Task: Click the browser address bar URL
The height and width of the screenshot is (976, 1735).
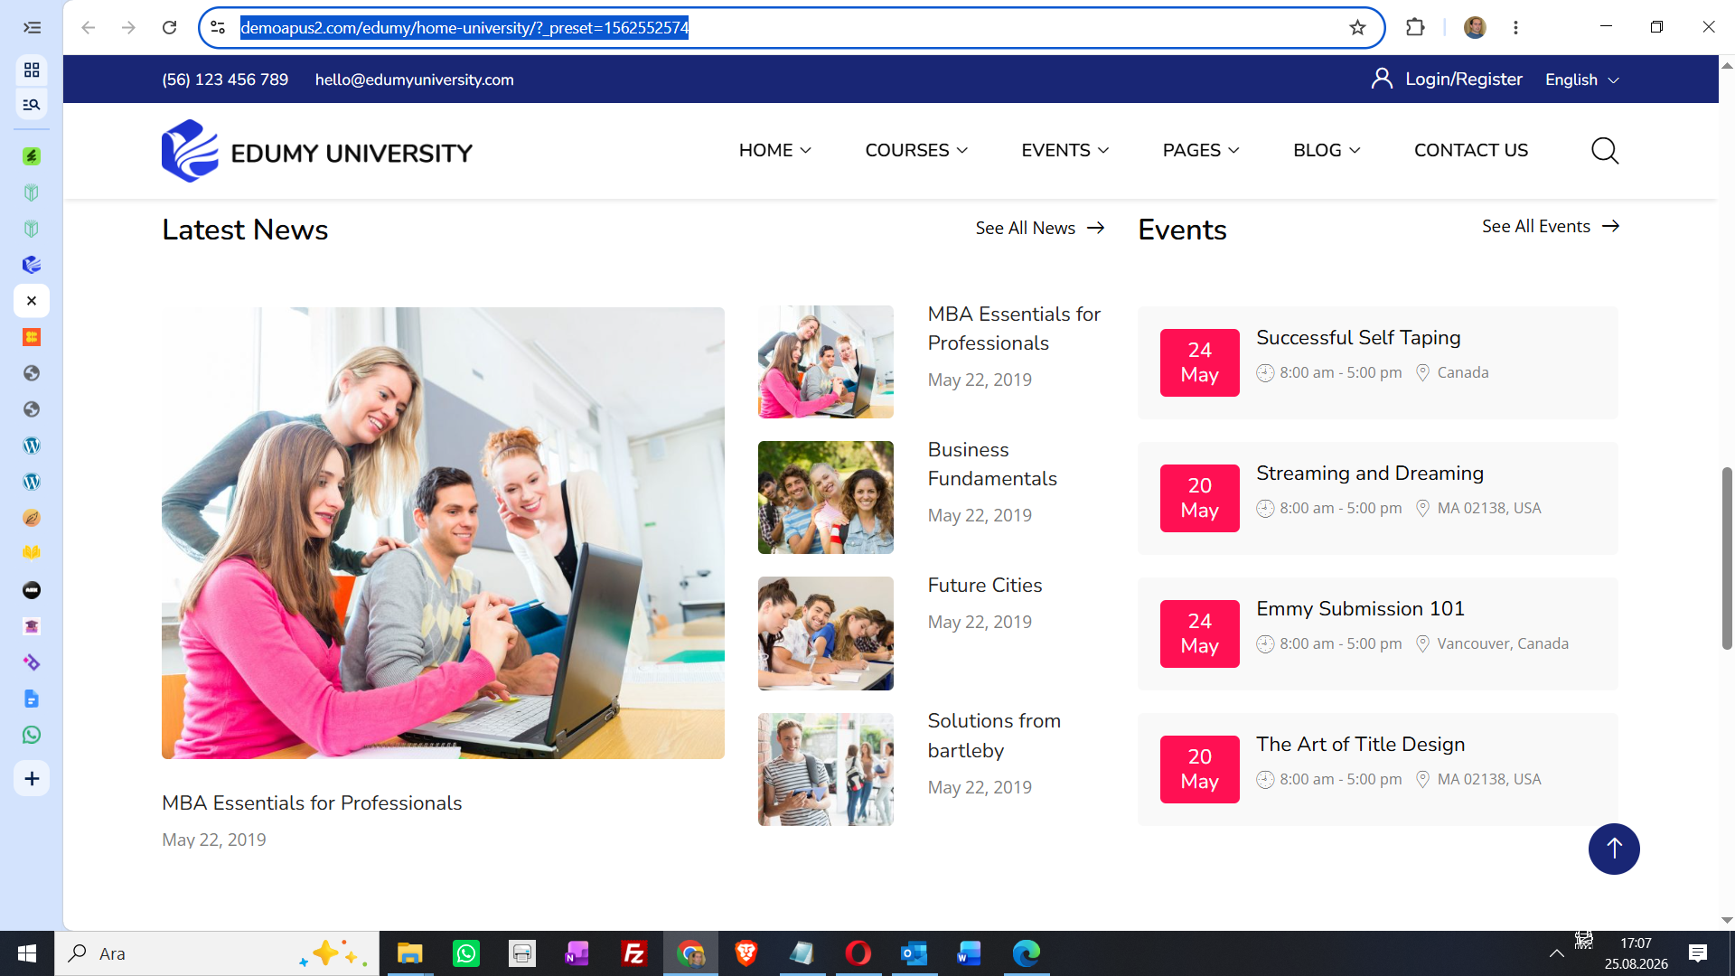Action: [464, 27]
